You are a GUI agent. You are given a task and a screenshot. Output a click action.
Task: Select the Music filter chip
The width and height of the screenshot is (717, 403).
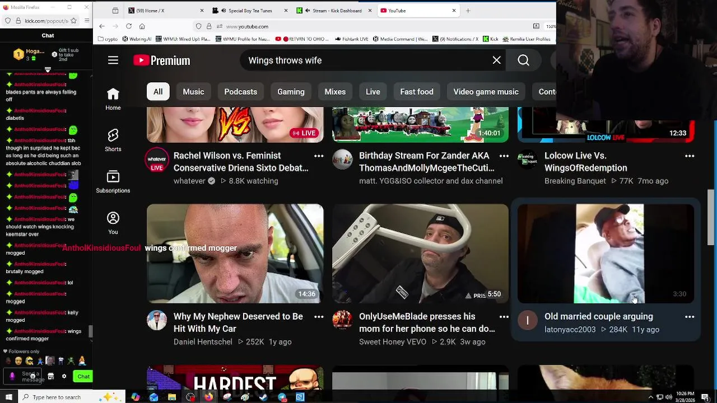point(193,92)
